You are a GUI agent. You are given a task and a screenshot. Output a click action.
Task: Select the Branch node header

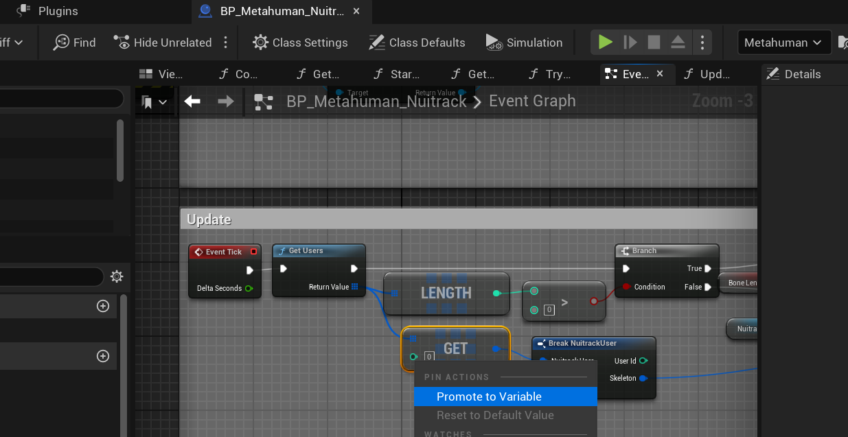coord(667,251)
